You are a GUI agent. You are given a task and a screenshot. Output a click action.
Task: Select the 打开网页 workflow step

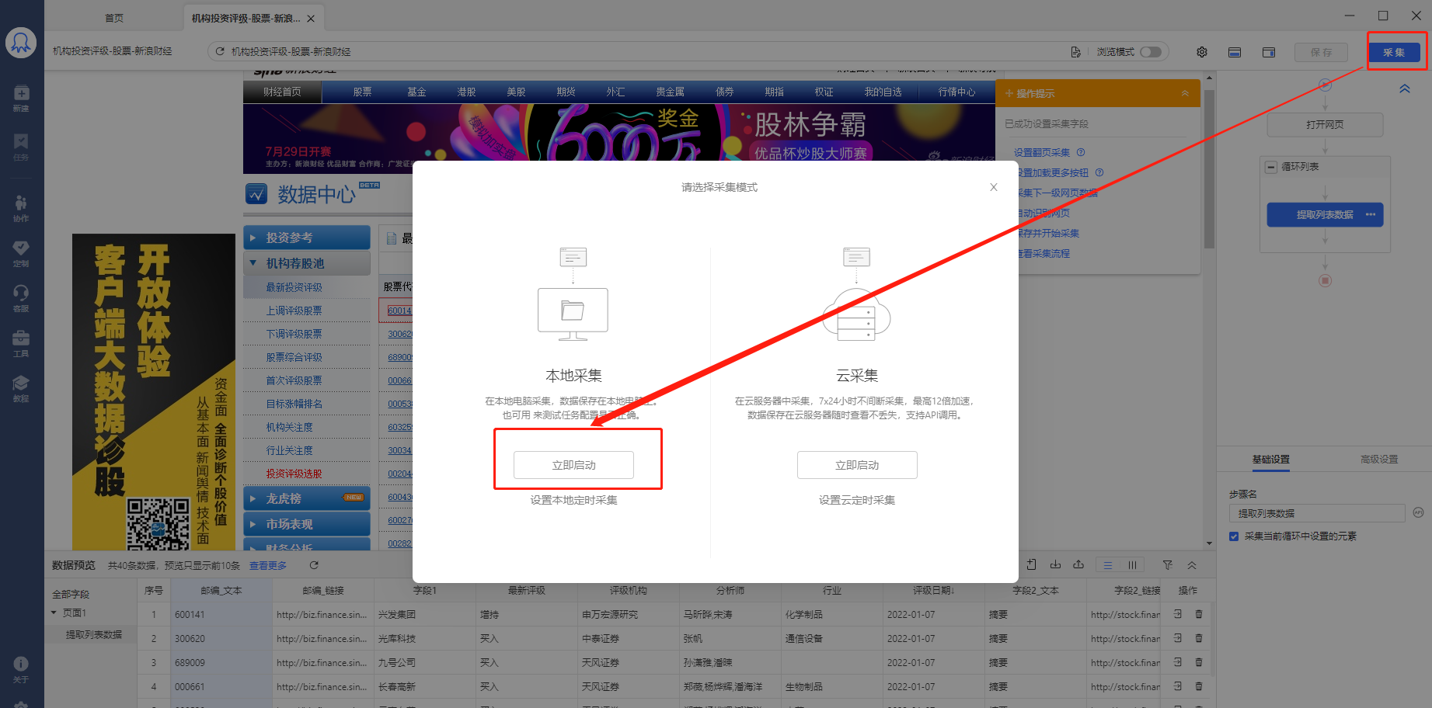point(1325,124)
